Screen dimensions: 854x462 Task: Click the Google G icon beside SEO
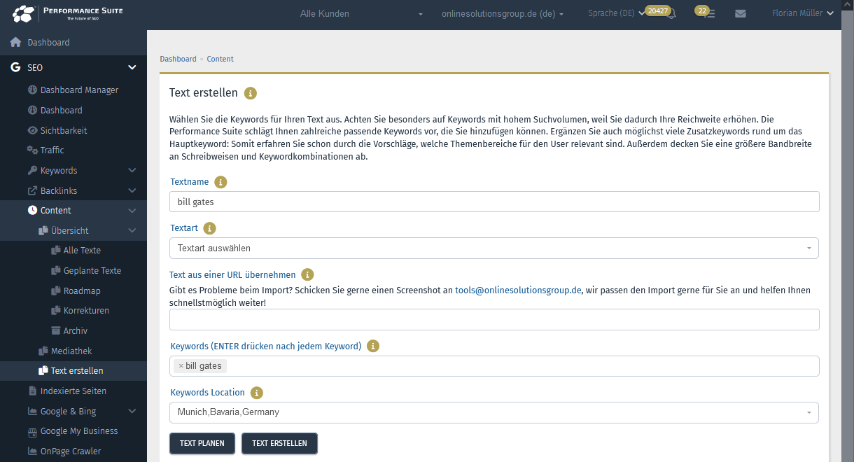coord(15,68)
